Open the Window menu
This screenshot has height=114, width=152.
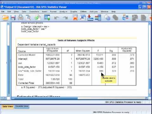(x=104, y=11)
